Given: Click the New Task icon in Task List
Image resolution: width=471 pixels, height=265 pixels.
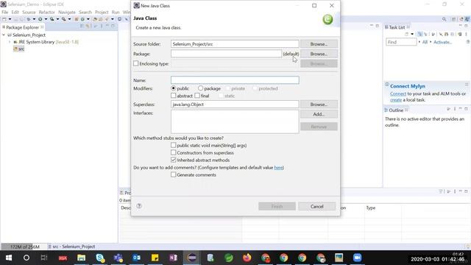Looking at the screenshot, I should point(406,34).
